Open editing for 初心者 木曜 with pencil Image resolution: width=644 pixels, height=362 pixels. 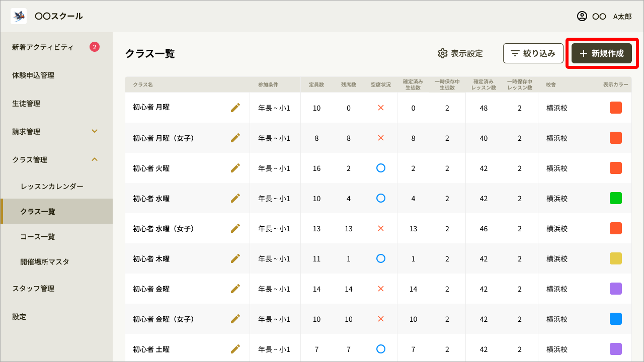click(x=235, y=258)
